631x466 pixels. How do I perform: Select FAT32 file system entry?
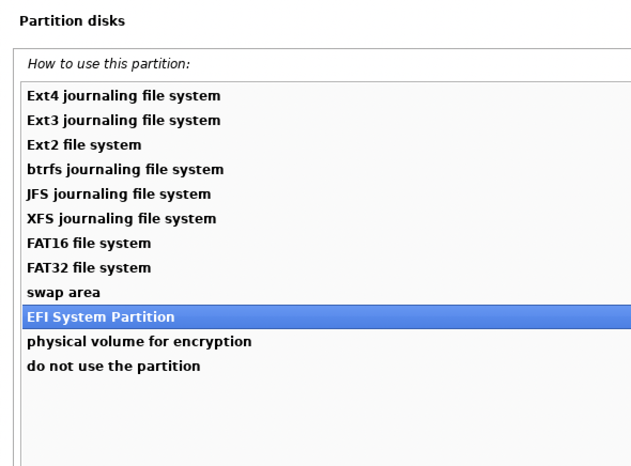click(89, 268)
